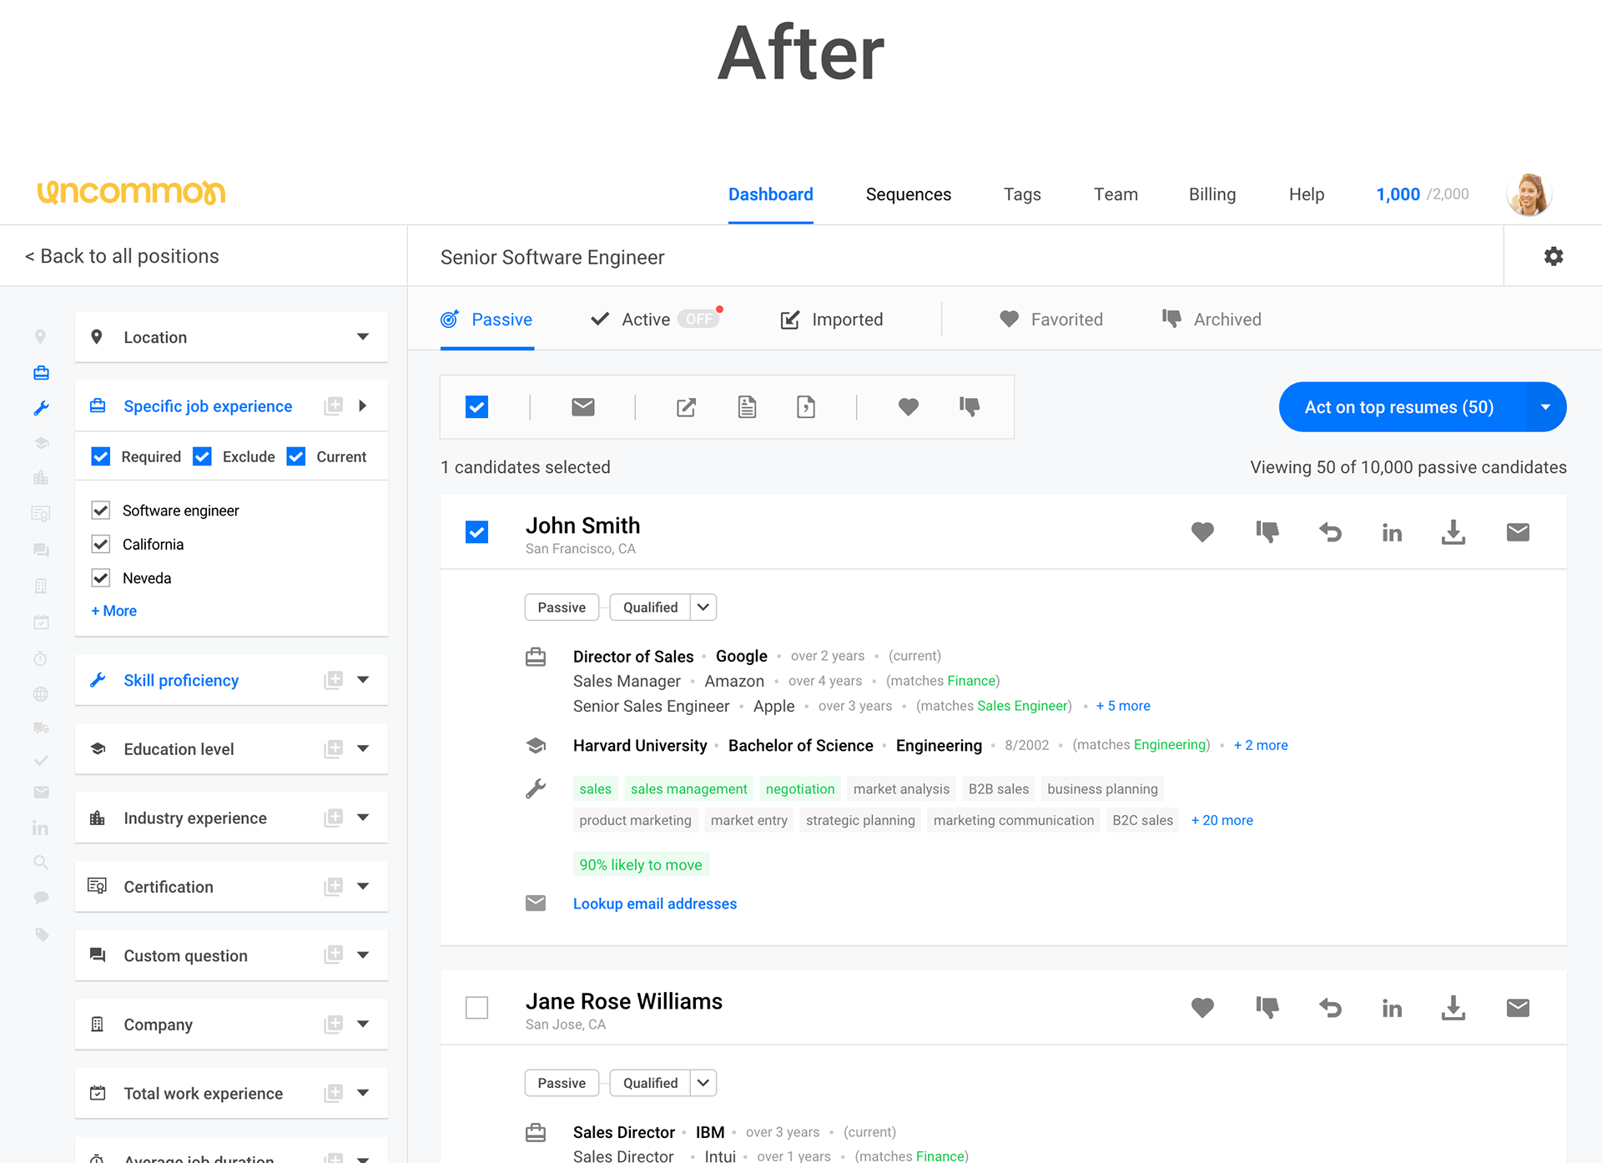The height and width of the screenshot is (1163, 1602).
Task: Open Tags nav item
Action: [x=1022, y=194]
